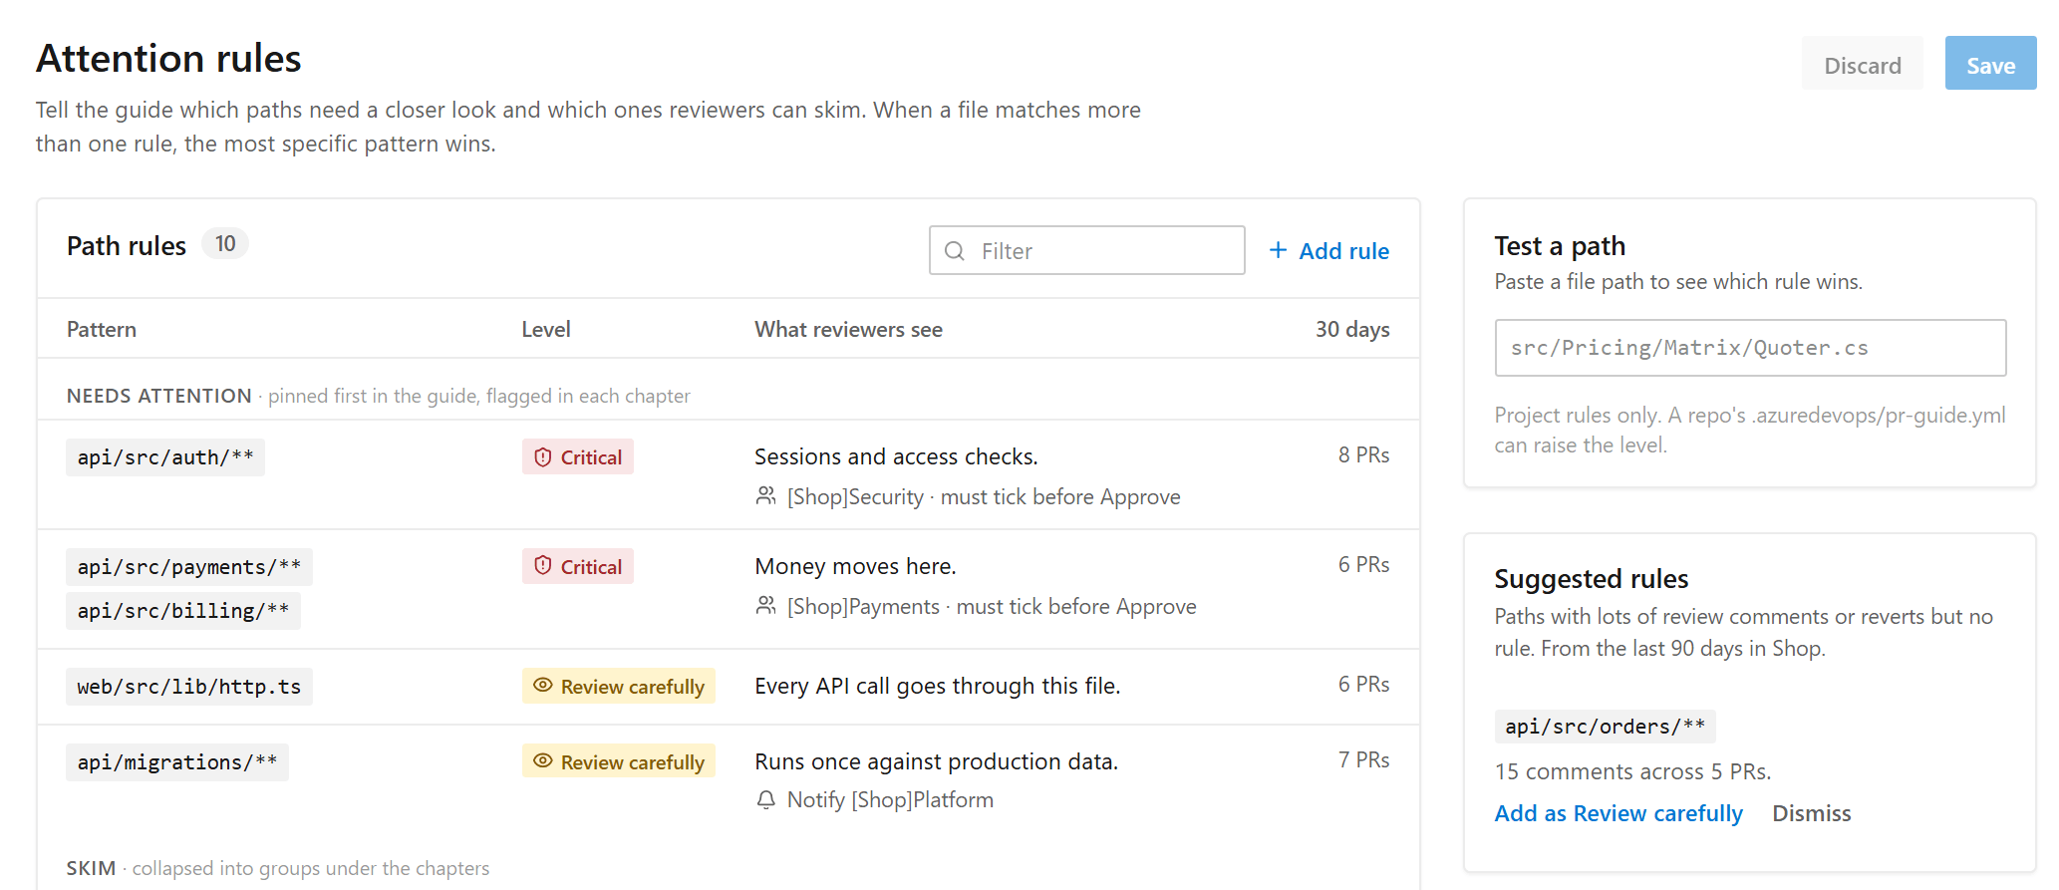Click the Money moves here description
The width and height of the screenshot is (2059, 890).
(855, 566)
